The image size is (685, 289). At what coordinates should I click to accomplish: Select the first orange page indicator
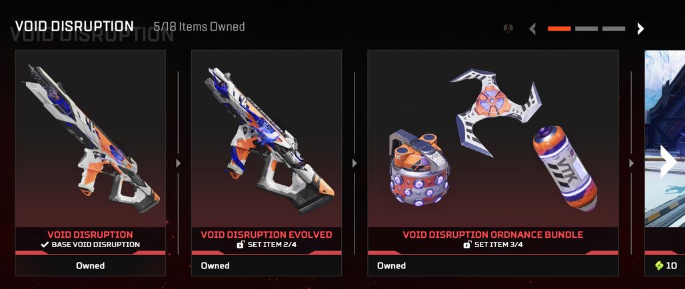pyautogui.click(x=559, y=29)
